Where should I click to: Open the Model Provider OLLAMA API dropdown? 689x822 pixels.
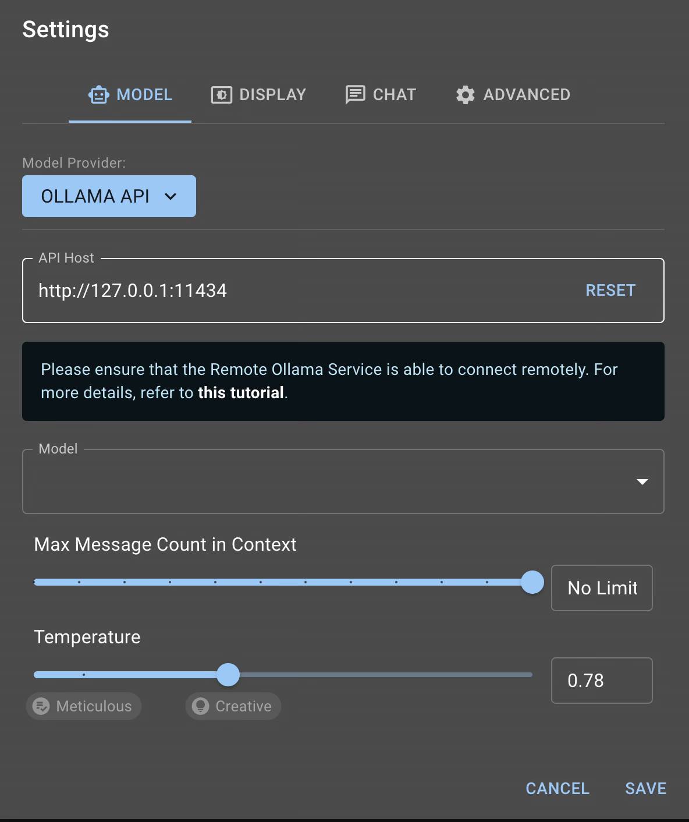click(x=109, y=196)
